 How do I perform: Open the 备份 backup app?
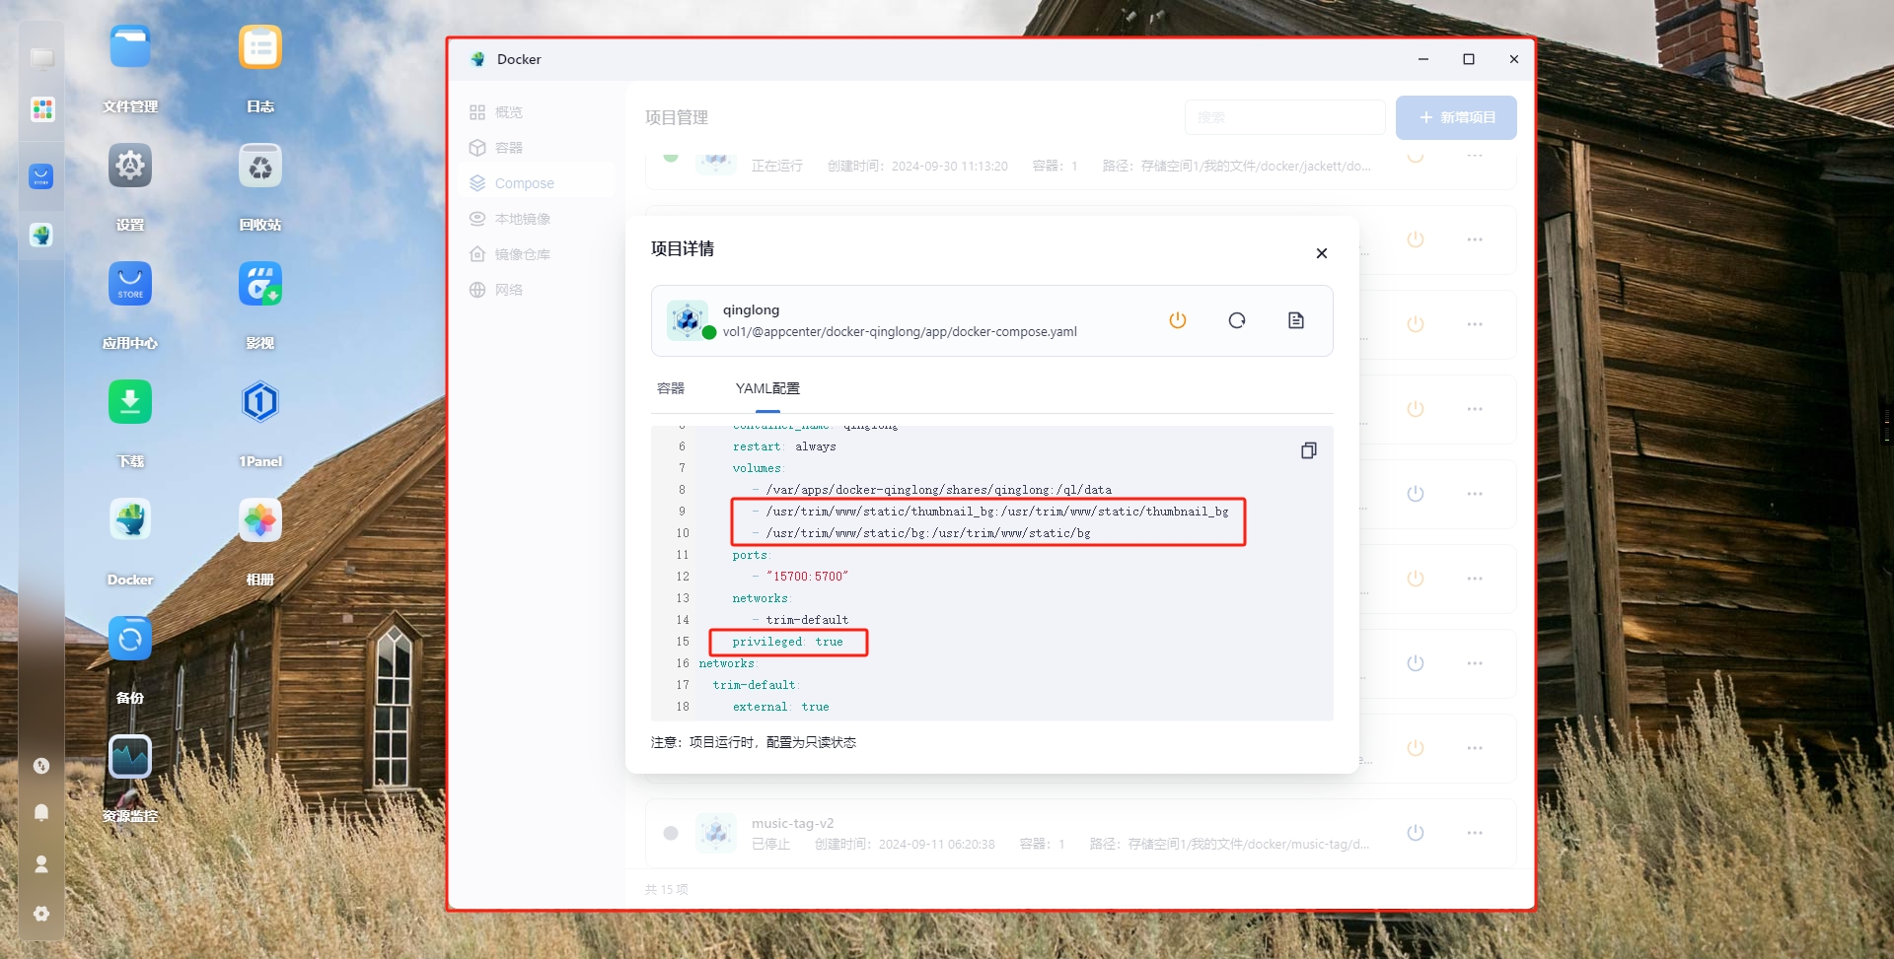click(130, 639)
